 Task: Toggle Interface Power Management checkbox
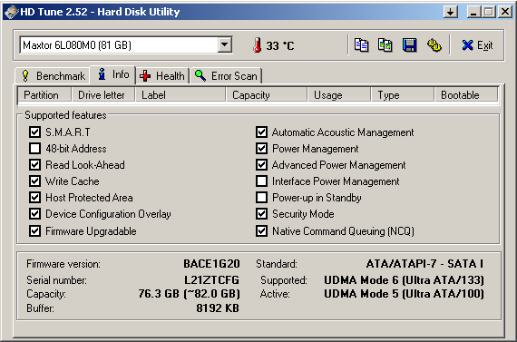pos(262,181)
